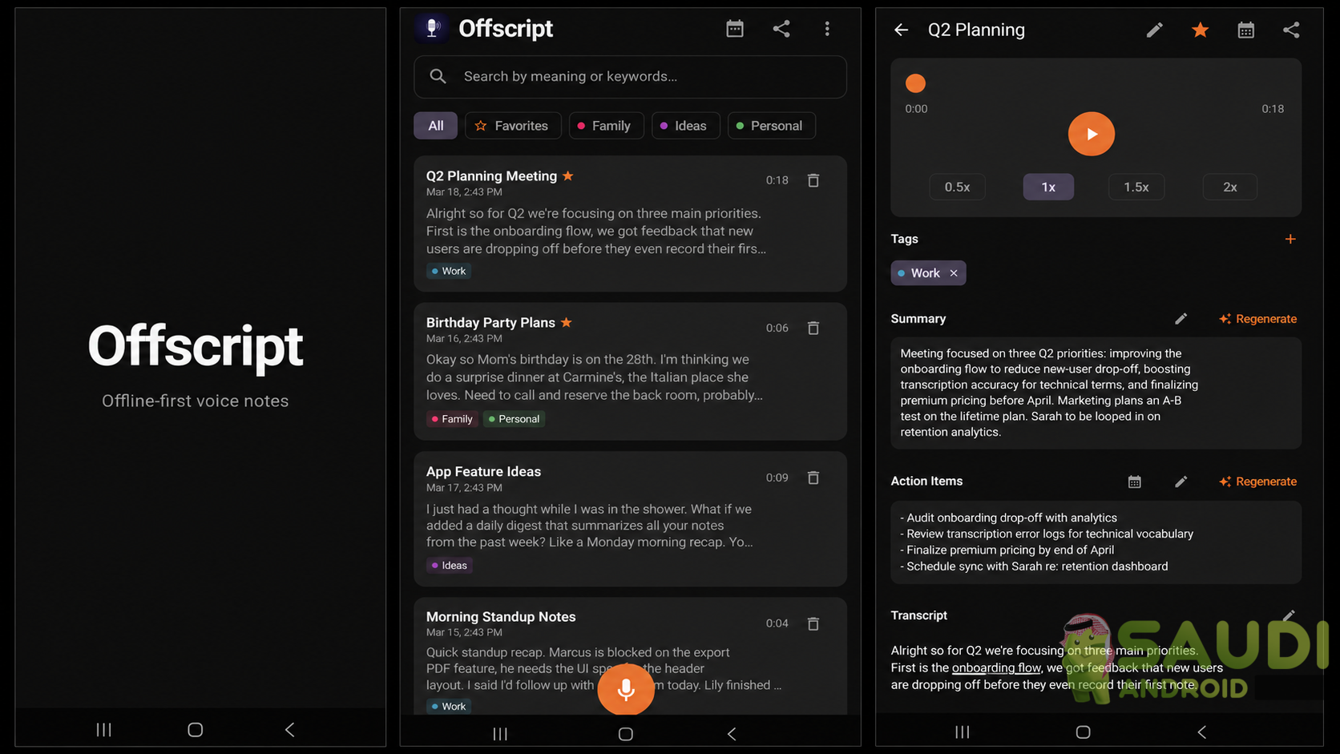Remove the Work tag with X

(x=954, y=273)
